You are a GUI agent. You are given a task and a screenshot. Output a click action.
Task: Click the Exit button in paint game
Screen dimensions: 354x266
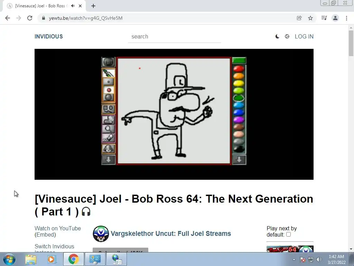(108, 62)
